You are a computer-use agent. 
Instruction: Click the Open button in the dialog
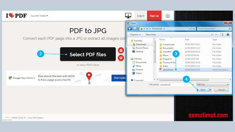[x=203, y=90]
